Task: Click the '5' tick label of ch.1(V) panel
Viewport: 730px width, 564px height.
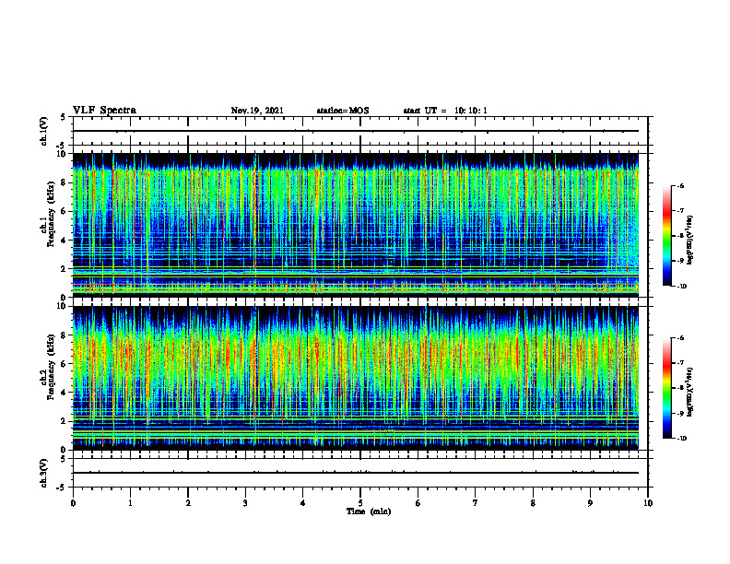Action: pos(65,117)
